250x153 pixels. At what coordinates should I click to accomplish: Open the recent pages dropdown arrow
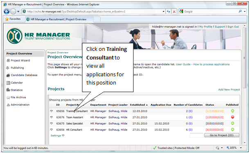[18, 11]
